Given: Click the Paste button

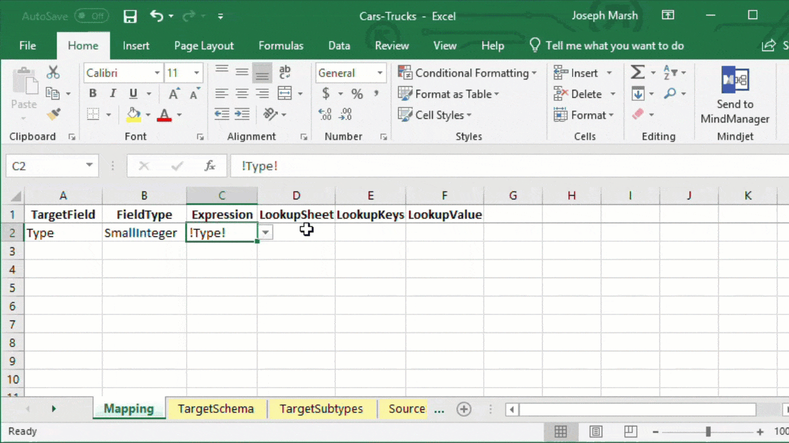Looking at the screenshot, I should [x=24, y=89].
